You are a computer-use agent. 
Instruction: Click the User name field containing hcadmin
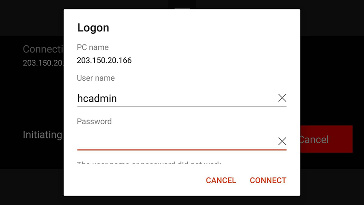coord(175,98)
